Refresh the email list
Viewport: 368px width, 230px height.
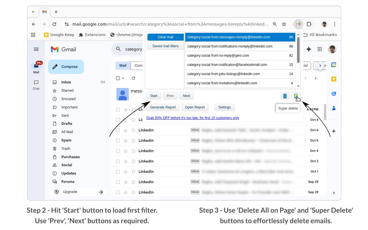point(133,78)
